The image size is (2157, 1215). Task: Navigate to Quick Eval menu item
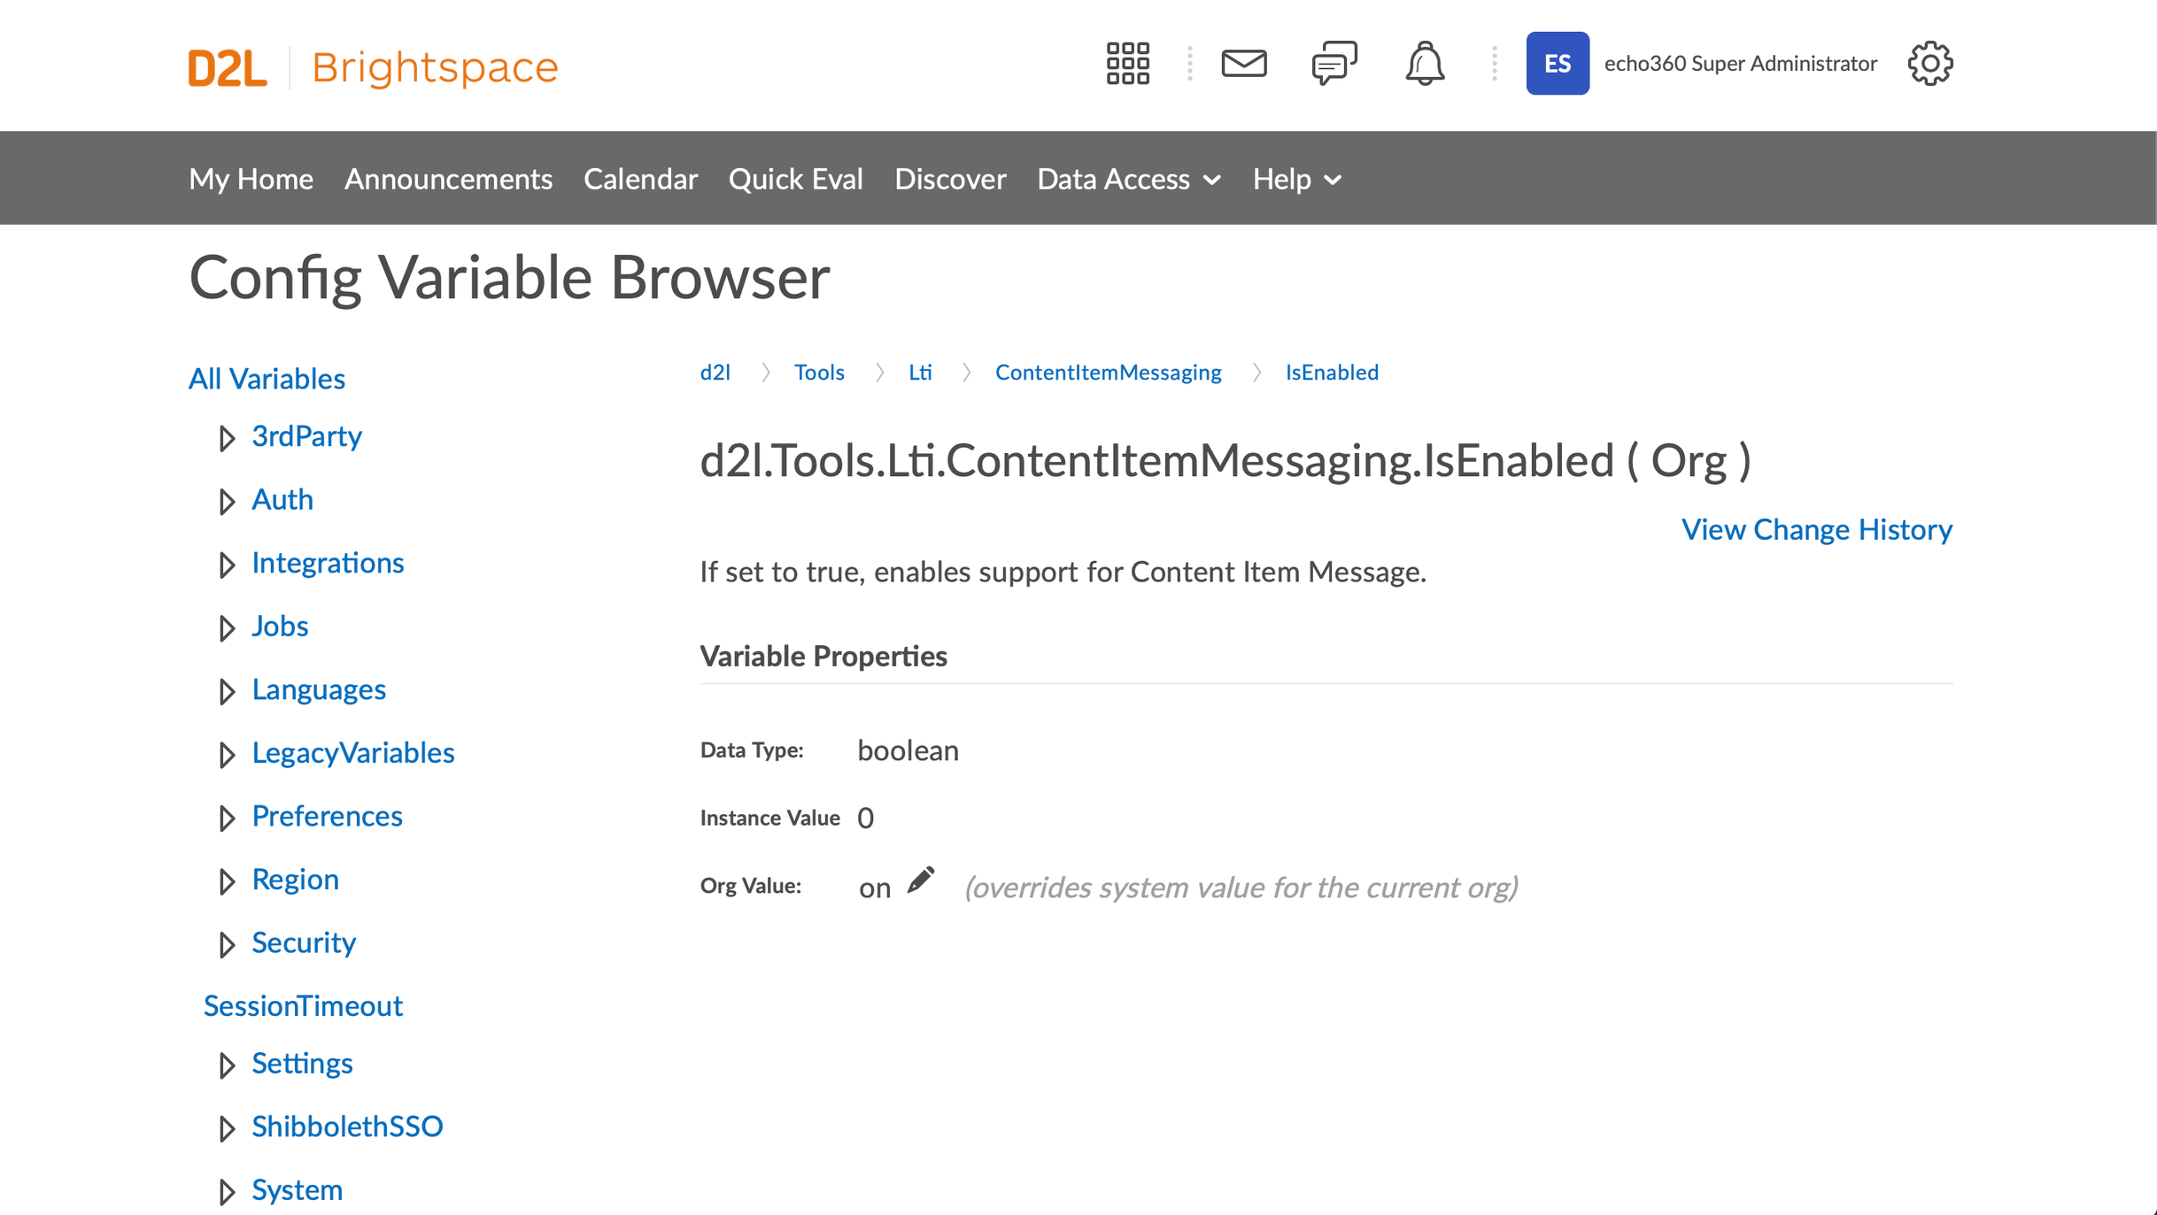click(795, 178)
